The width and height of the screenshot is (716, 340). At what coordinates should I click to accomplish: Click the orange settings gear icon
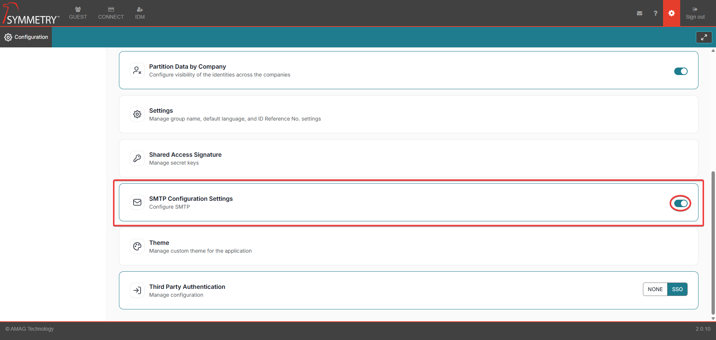[x=671, y=13]
